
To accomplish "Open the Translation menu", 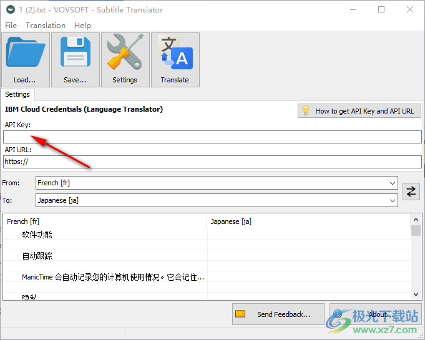I will tap(46, 26).
